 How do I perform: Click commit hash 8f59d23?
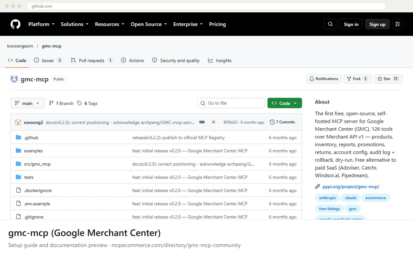point(230,122)
